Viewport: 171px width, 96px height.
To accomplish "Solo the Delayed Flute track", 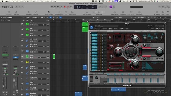I will [33, 79].
